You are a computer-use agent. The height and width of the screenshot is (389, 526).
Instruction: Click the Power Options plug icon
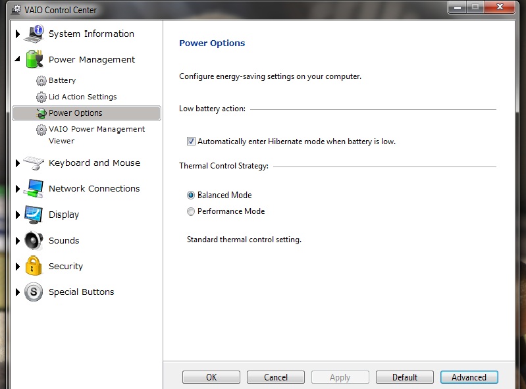pyautogui.click(x=41, y=113)
